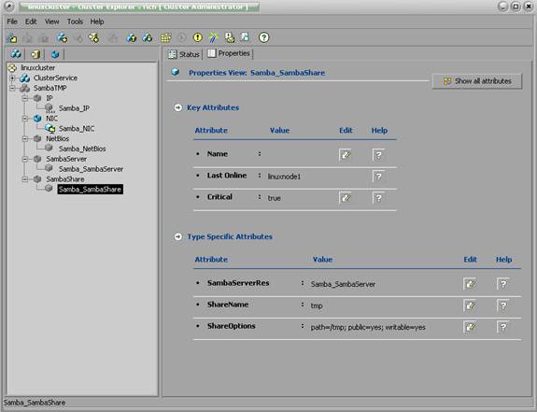Open help for the Critical attribute
This screenshot has height=412, width=537.
coord(378,198)
